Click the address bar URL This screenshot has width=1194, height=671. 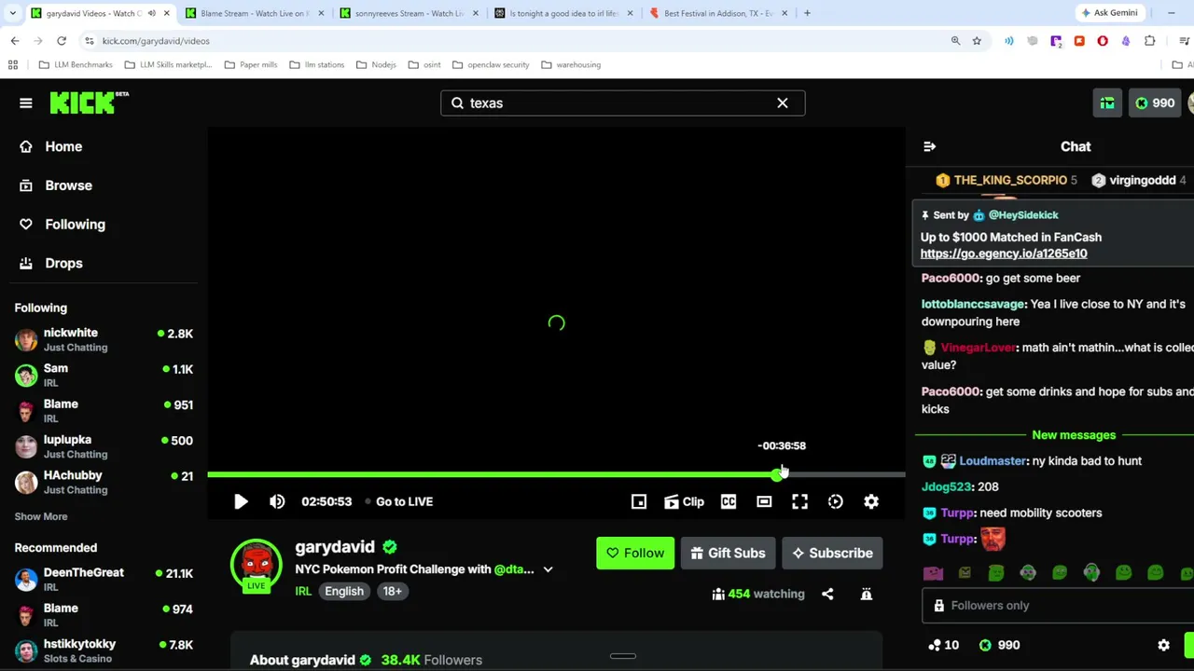click(x=156, y=41)
